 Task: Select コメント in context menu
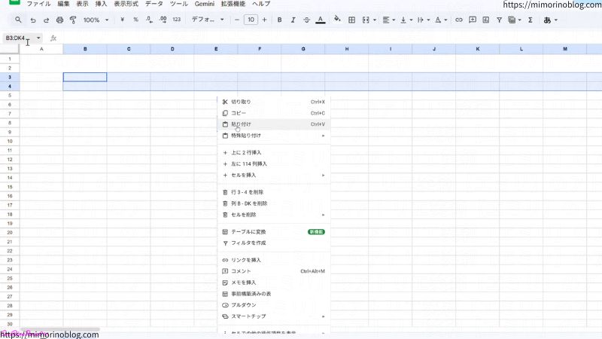[274, 271]
